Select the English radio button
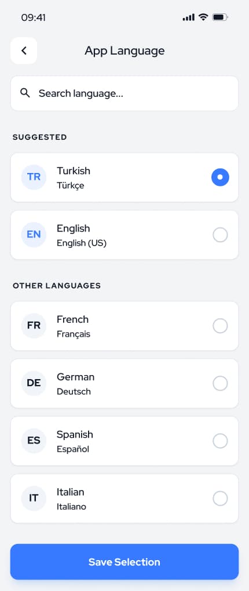Image resolution: width=249 pixels, height=591 pixels. coord(221,235)
